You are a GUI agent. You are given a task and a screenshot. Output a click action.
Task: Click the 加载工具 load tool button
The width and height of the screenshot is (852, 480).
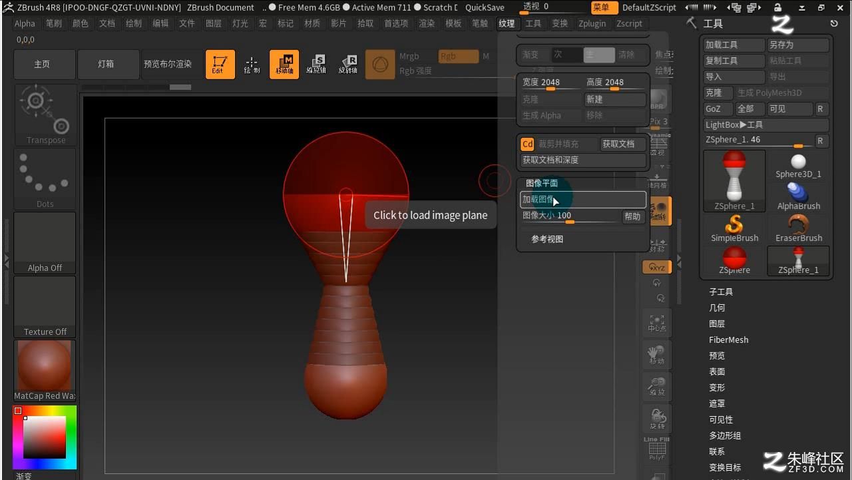(734, 45)
